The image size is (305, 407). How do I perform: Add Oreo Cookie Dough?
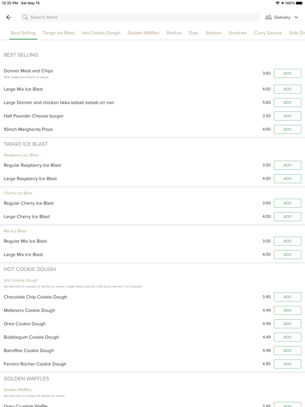[x=287, y=324]
